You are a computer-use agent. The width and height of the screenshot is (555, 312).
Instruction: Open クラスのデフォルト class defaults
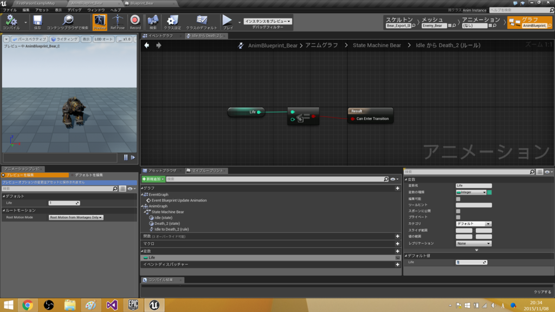202,22
